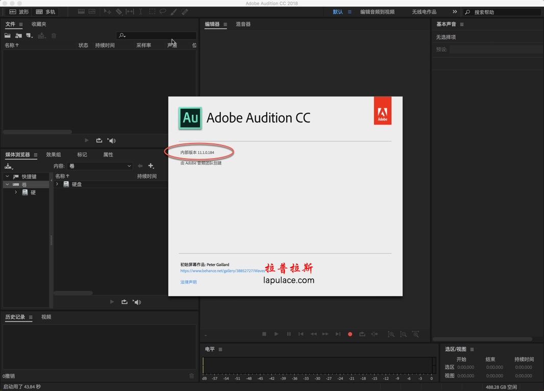
Task: Open the 编辑器 panel menu
Action: coord(225,25)
